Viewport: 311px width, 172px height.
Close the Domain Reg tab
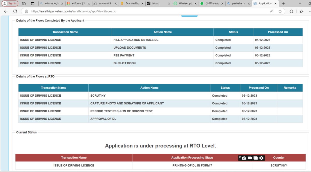click(x=142, y=4)
